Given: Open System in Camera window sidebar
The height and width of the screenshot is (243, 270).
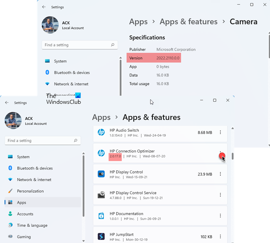Looking at the screenshot, I should point(60,61).
